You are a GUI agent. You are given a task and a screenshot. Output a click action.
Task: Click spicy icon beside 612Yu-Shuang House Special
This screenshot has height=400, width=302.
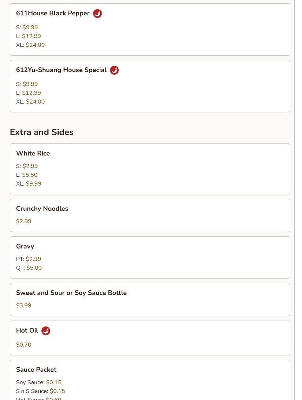click(114, 70)
